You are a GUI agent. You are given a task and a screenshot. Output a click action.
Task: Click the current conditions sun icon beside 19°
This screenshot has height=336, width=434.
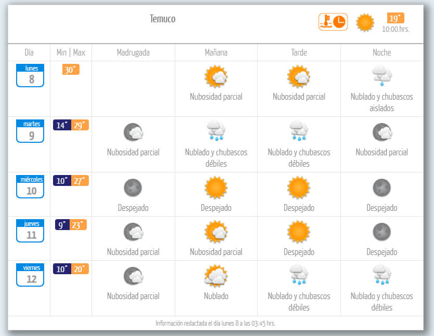point(365,22)
